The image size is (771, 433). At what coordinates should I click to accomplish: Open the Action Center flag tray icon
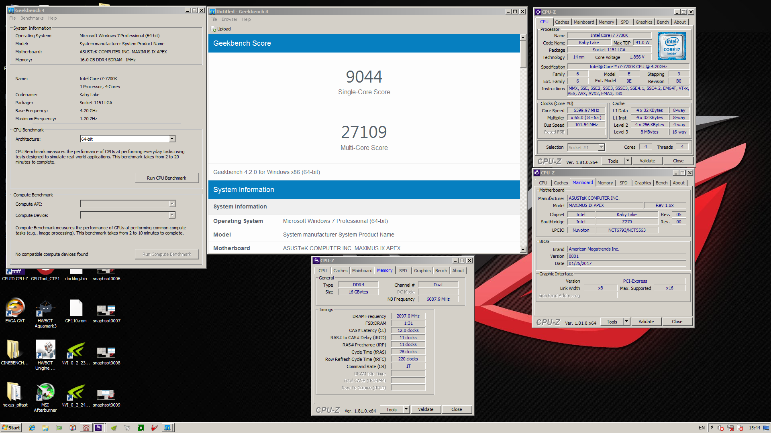[740, 428]
